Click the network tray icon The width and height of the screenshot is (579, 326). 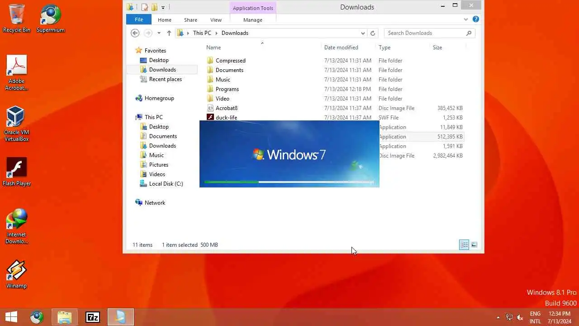(x=509, y=317)
